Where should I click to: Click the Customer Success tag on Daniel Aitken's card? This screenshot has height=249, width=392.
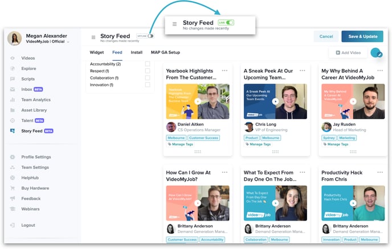(203, 138)
